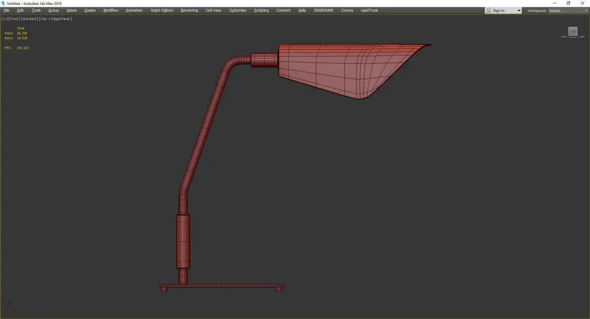This screenshot has height=319, width=590.
Task: Open the Group menu
Action: click(x=53, y=10)
